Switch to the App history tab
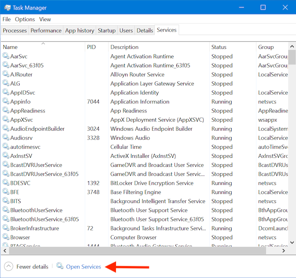This screenshot has width=296, height=278. click(x=79, y=31)
